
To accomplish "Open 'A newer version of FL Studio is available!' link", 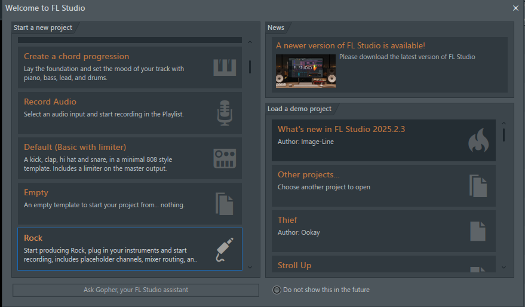I will [351, 45].
